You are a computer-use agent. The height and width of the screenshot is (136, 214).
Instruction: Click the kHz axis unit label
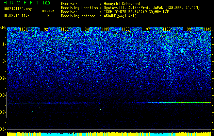pyautogui.click(x=3, y=28)
